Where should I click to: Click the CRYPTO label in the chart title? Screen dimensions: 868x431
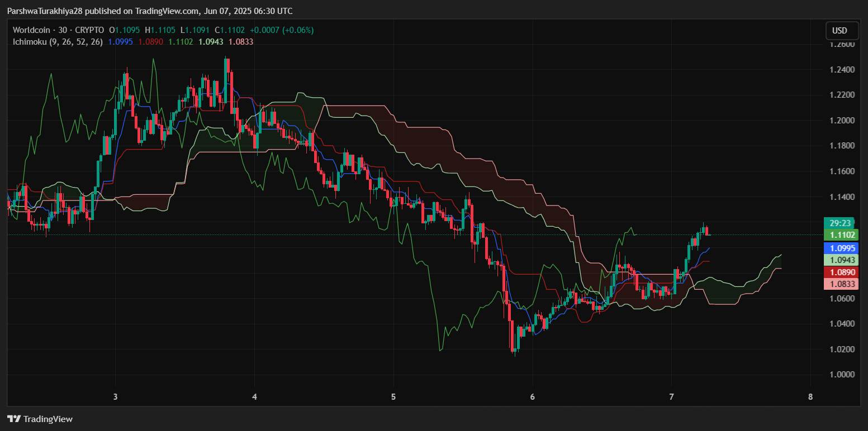coord(90,30)
